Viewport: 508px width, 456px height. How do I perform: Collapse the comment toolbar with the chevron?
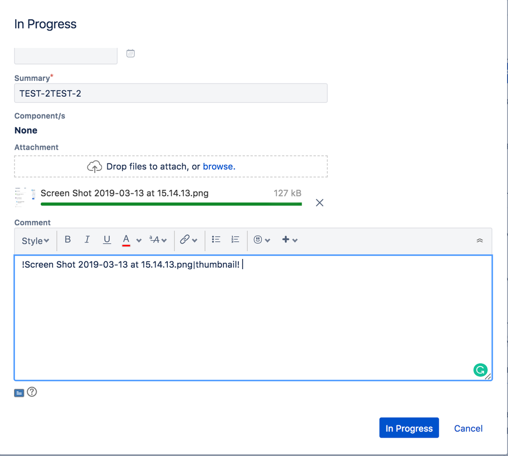479,239
